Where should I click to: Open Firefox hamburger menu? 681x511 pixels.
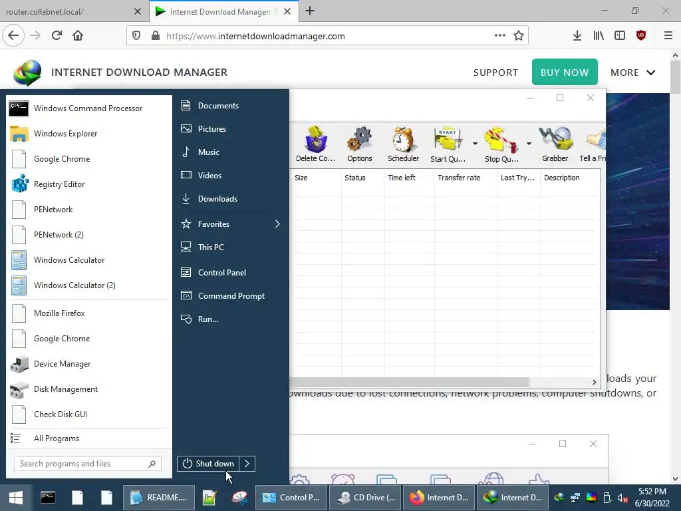point(668,36)
